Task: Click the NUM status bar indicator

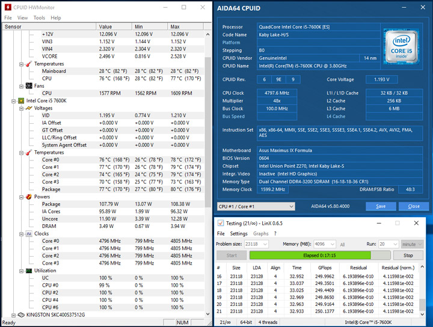Action: coord(183,322)
